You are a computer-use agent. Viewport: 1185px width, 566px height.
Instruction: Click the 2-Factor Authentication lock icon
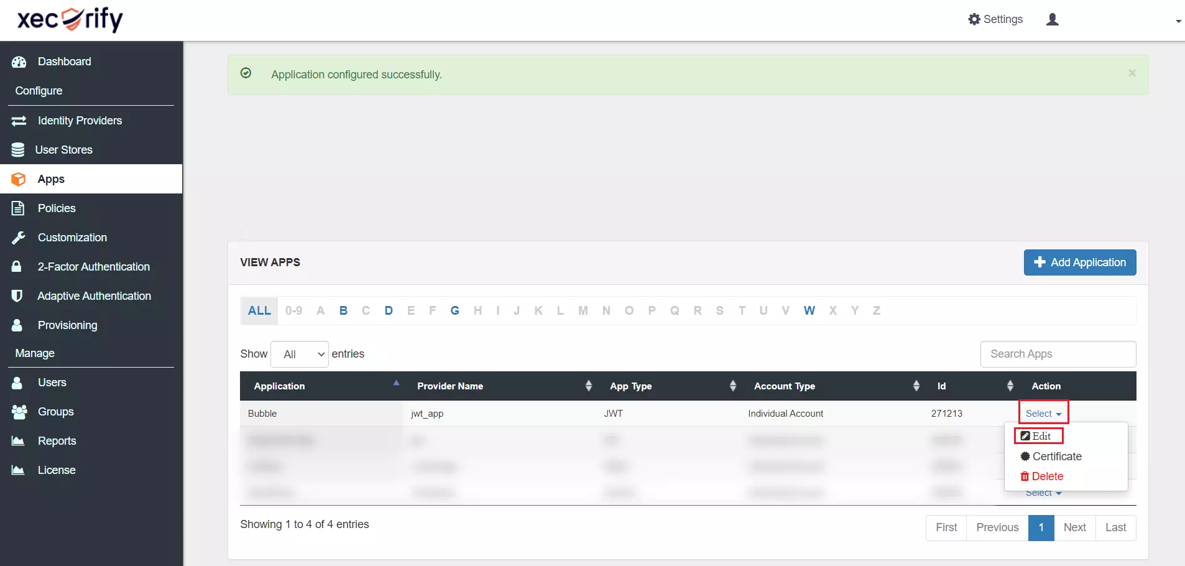click(x=17, y=266)
